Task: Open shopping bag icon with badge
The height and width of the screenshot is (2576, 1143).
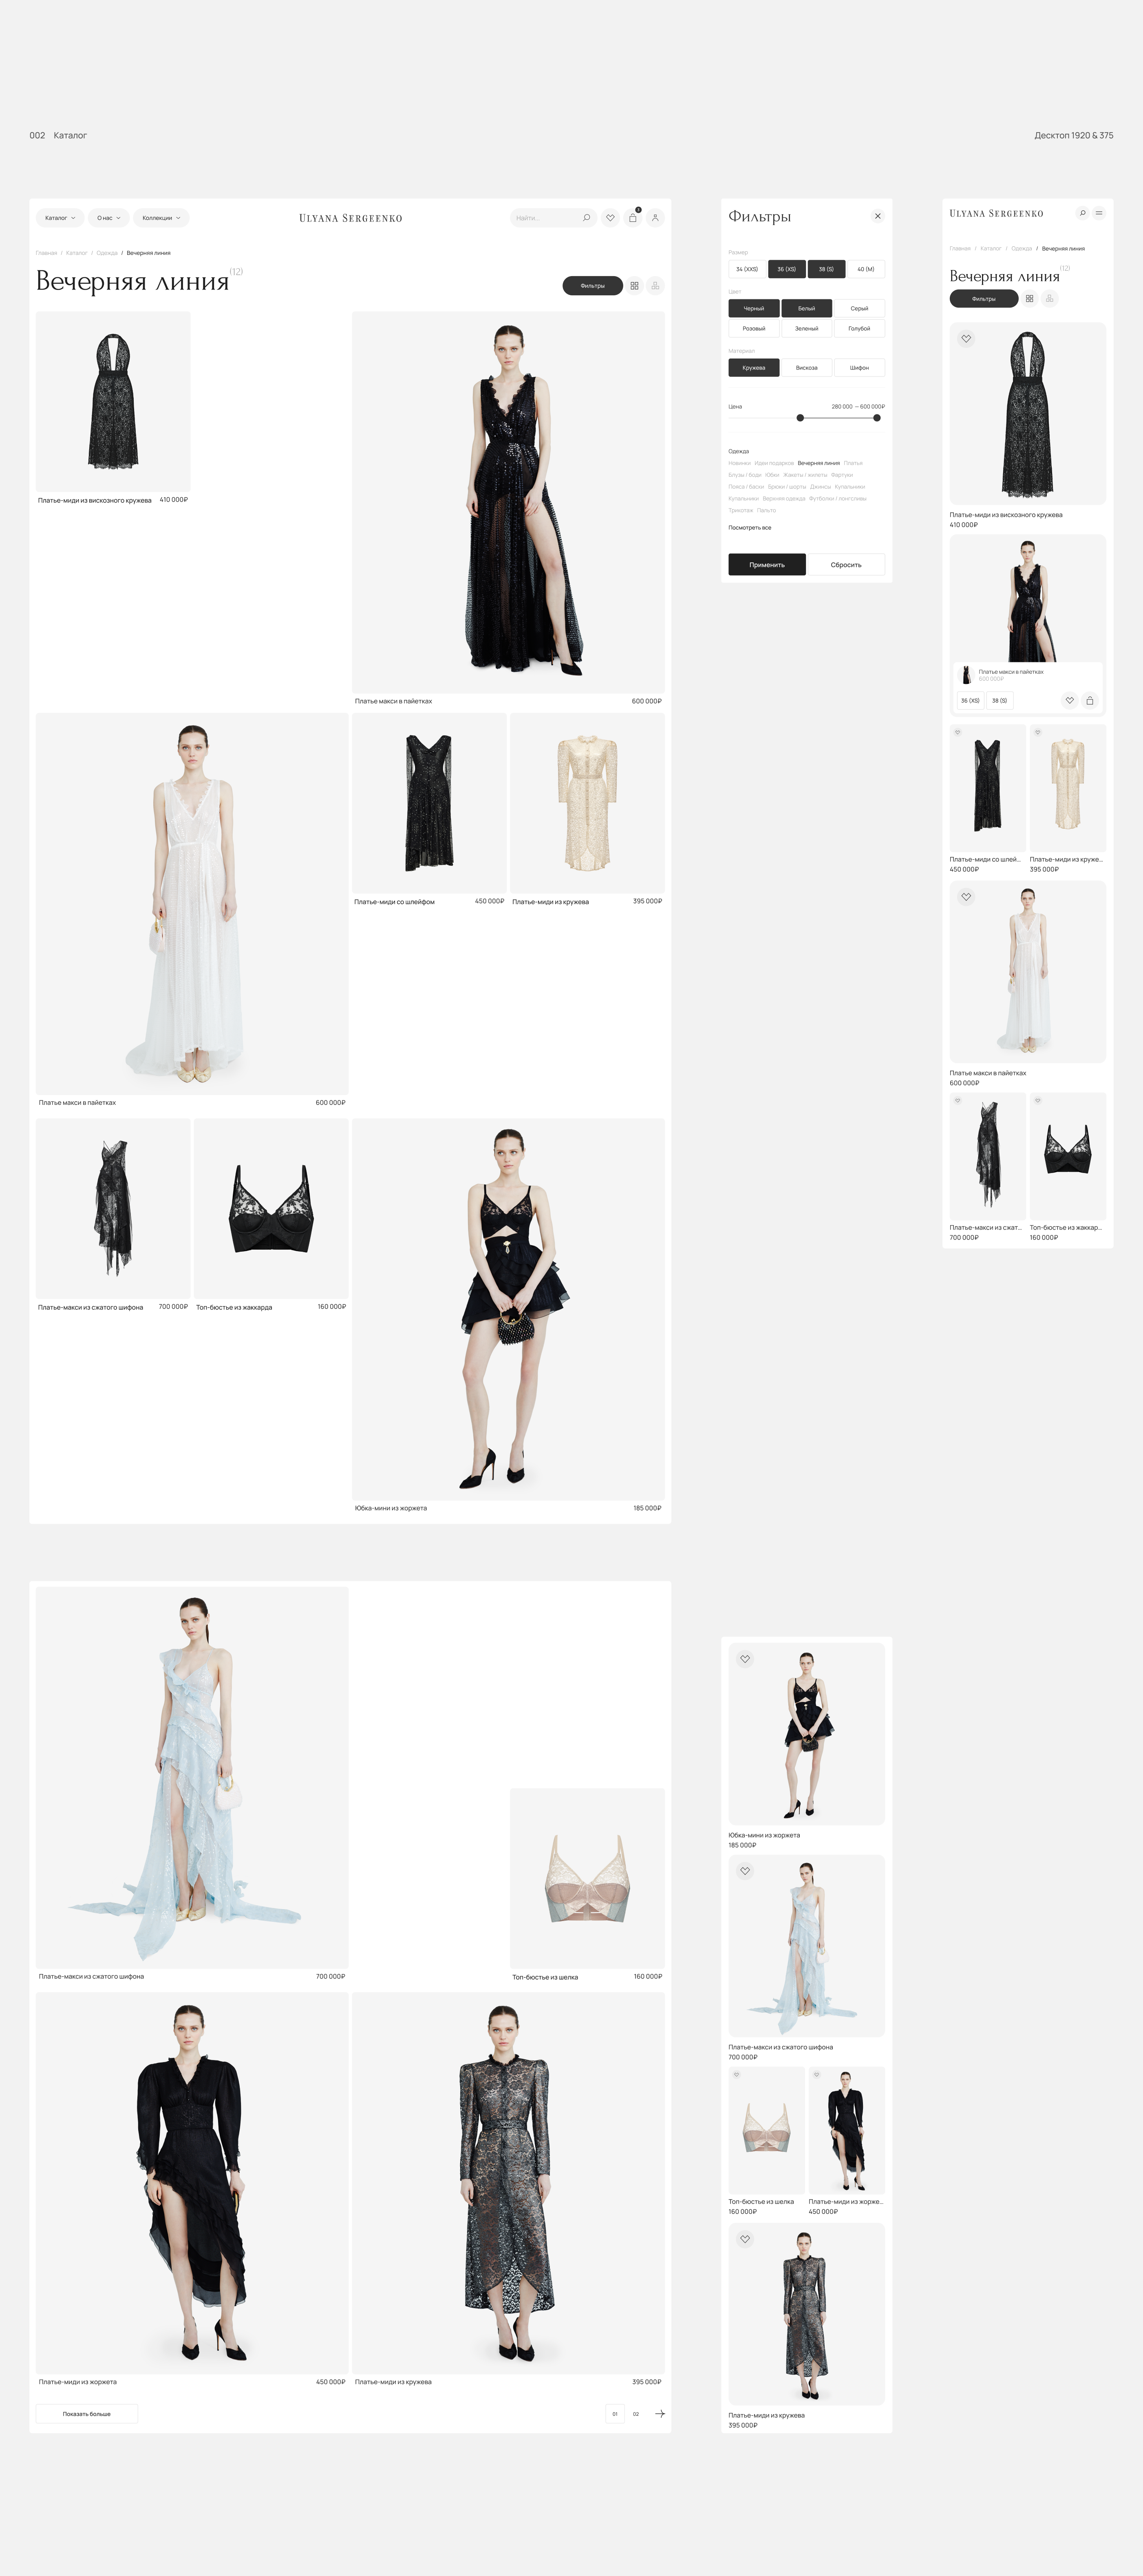Action: 633,218
